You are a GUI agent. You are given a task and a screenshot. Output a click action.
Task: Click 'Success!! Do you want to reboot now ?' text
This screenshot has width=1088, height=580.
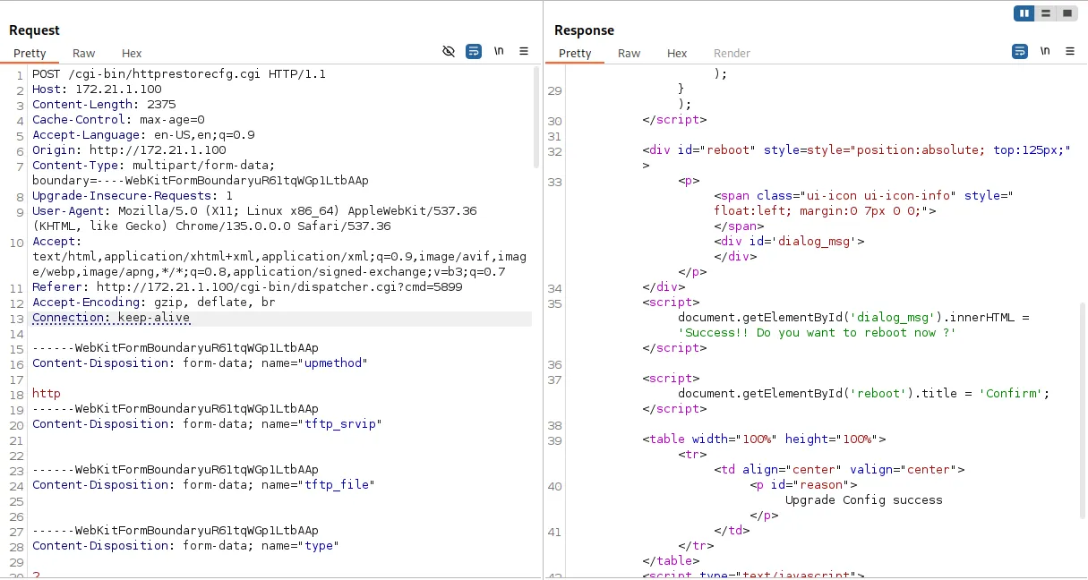(818, 333)
